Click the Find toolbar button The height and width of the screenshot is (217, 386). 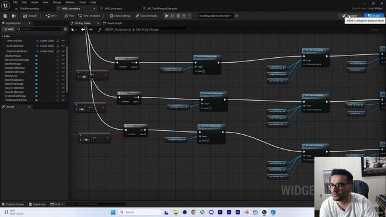click(69, 16)
